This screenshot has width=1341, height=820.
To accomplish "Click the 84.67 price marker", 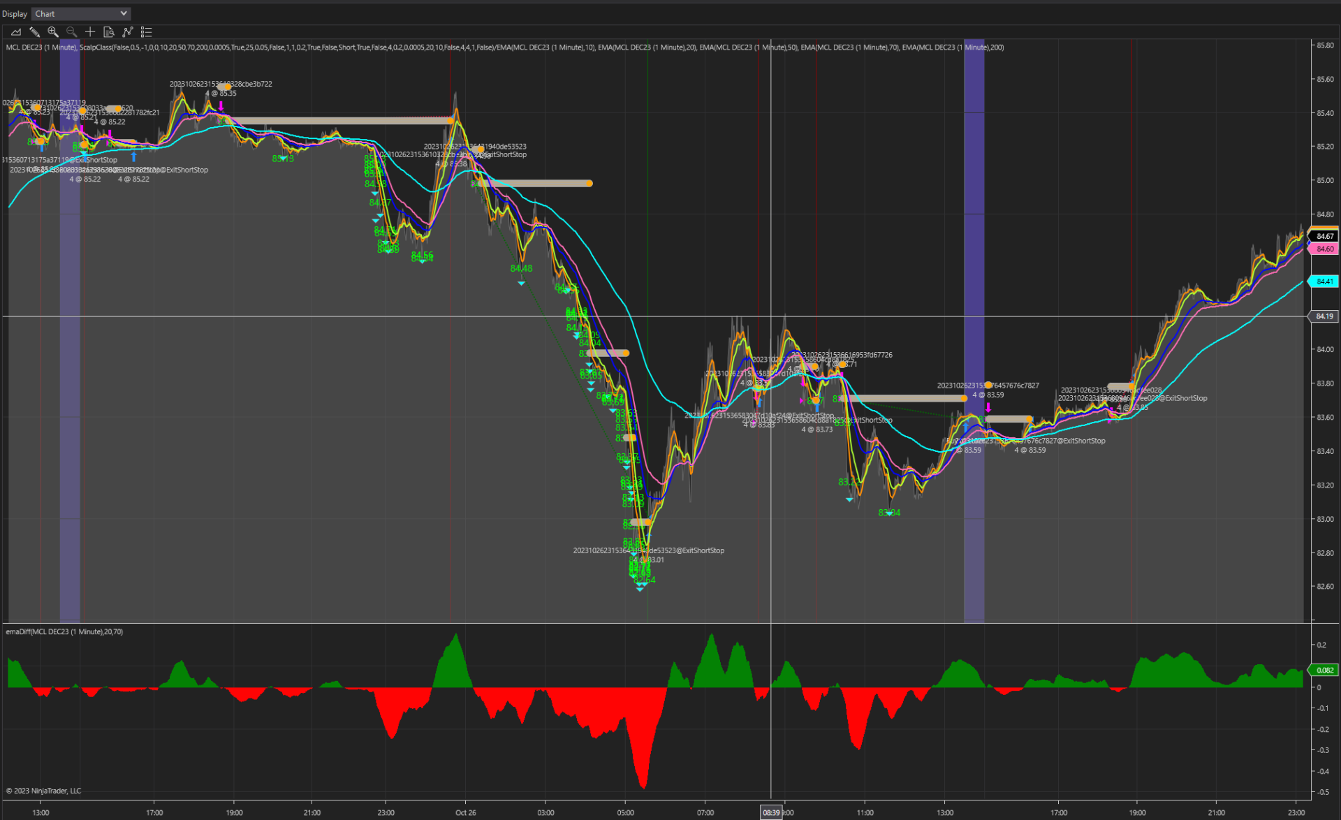I will (x=1324, y=236).
